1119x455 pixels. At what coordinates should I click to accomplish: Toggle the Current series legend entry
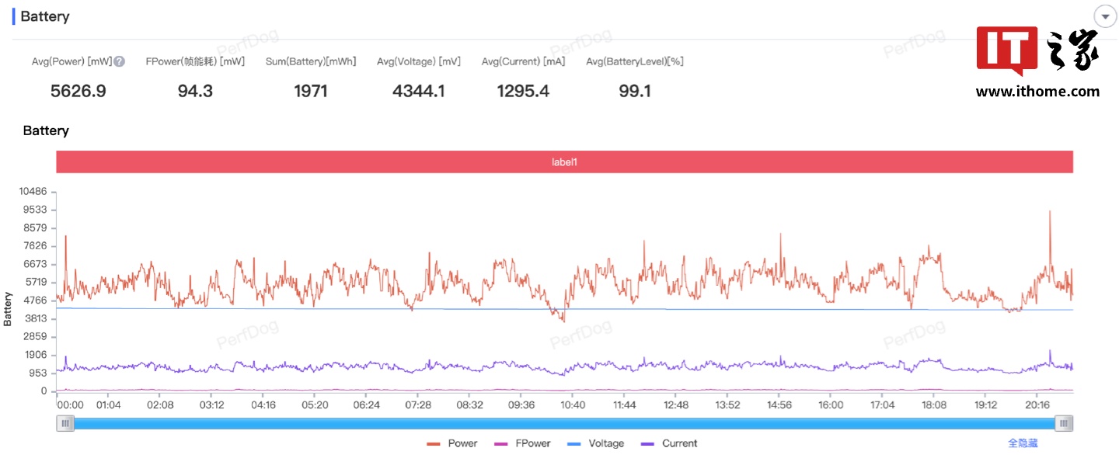coord(668,443)
